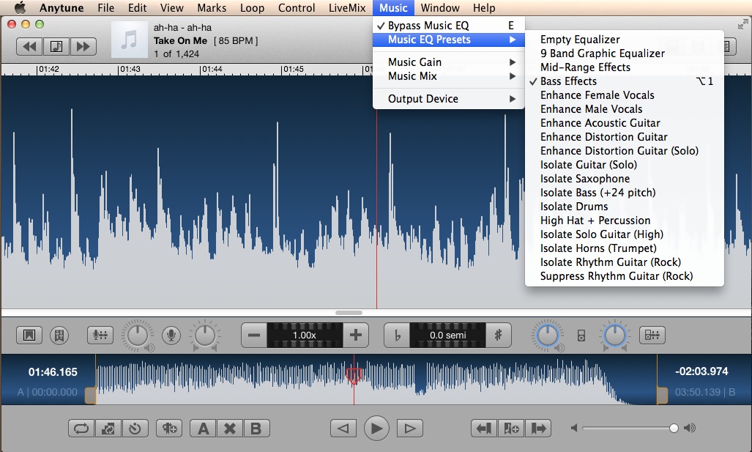This screenshot has height=452, width=752.
Task: Toggle Bypass Music EQ
Action: 449,26
